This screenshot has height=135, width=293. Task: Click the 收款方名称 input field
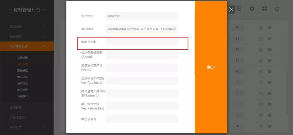141,42
